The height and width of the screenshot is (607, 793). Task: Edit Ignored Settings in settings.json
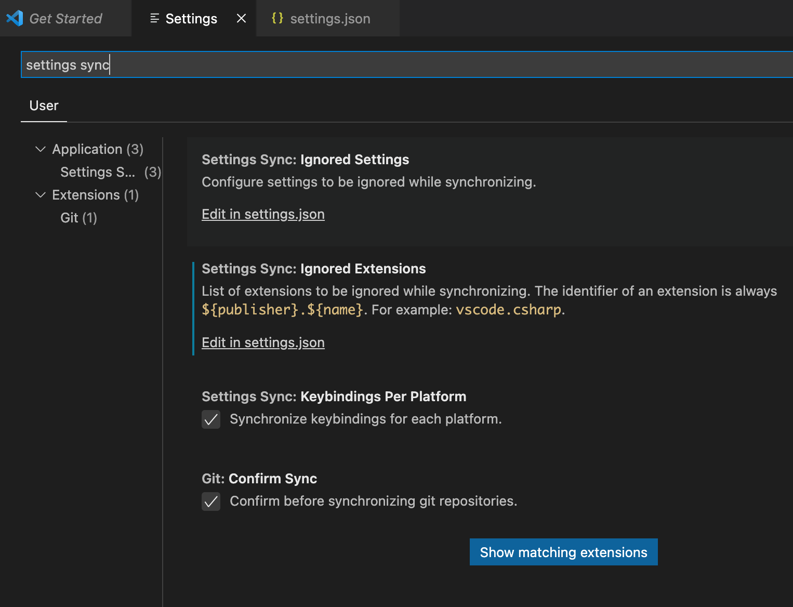(x=263, y=214)
